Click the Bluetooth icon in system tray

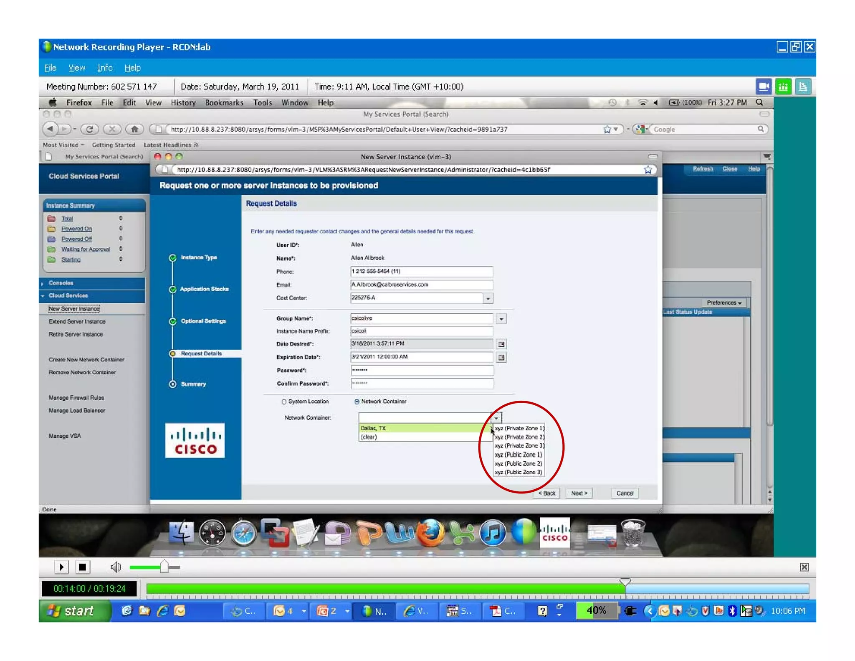click(732, 611)
